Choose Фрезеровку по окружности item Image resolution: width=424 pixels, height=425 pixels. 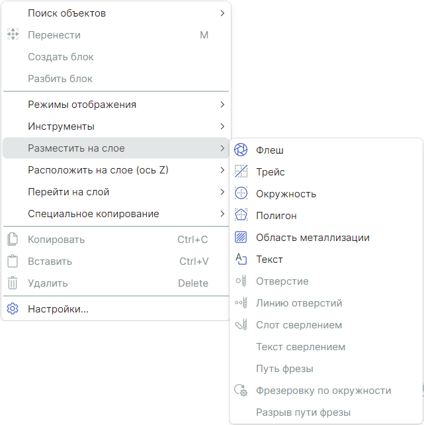[x=323, y=391]
